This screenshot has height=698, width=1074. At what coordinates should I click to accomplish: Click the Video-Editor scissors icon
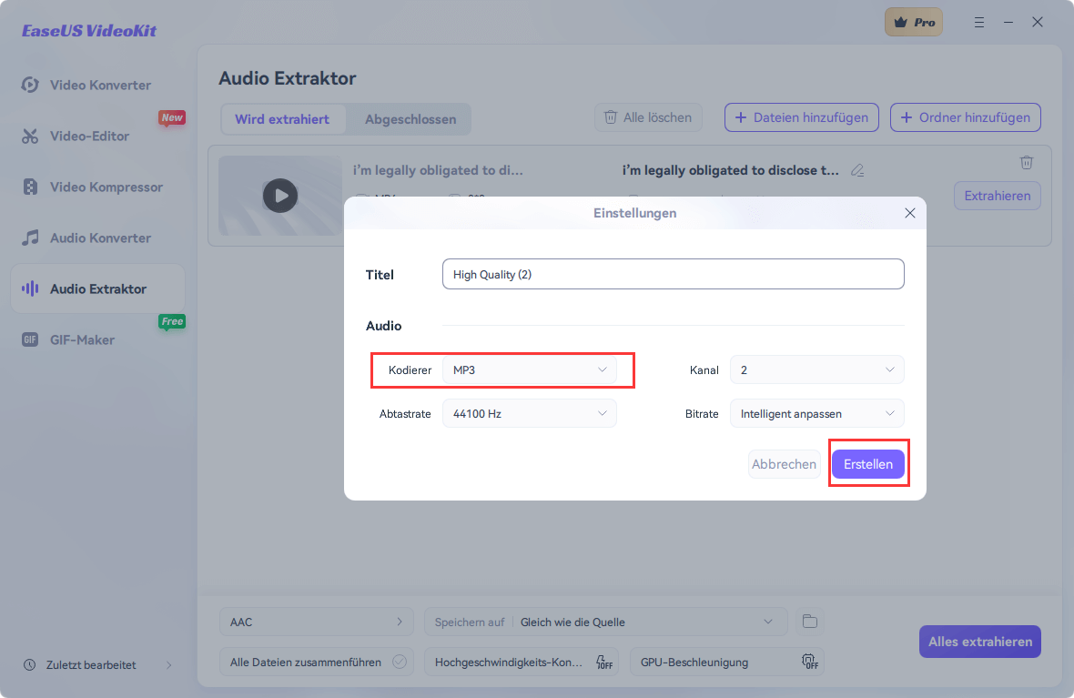[x=29, y=136]
